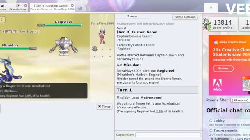This screenshot has height=140, width=250.
Task: Click the 'Miraidon's Hadron Engine' log line
Action: point(139,75)
